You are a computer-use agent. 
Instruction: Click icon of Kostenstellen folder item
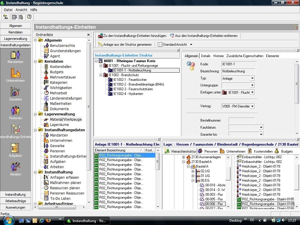click(46, 67)
